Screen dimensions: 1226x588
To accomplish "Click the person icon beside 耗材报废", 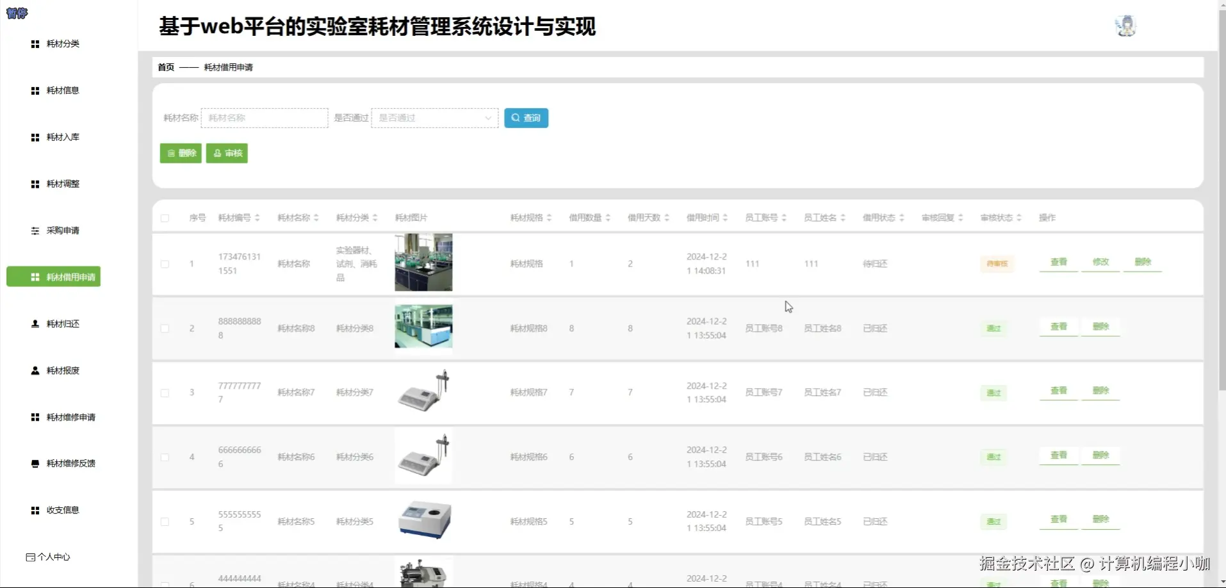I will (x=35, y=371).
